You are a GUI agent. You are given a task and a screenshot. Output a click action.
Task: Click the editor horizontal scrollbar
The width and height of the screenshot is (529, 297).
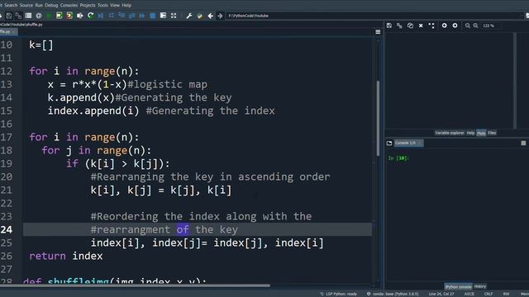pos(135,285)
